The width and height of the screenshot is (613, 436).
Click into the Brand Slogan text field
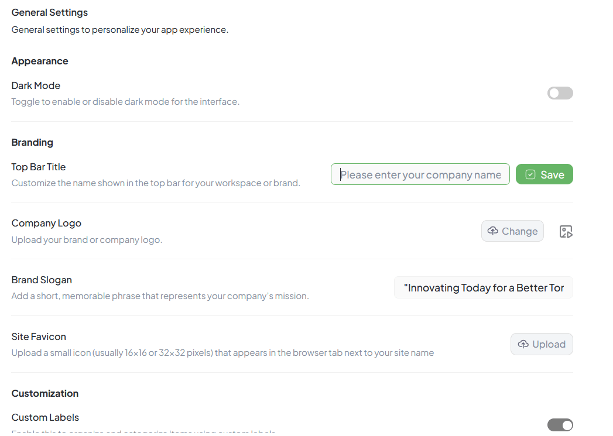click(483, 288)
